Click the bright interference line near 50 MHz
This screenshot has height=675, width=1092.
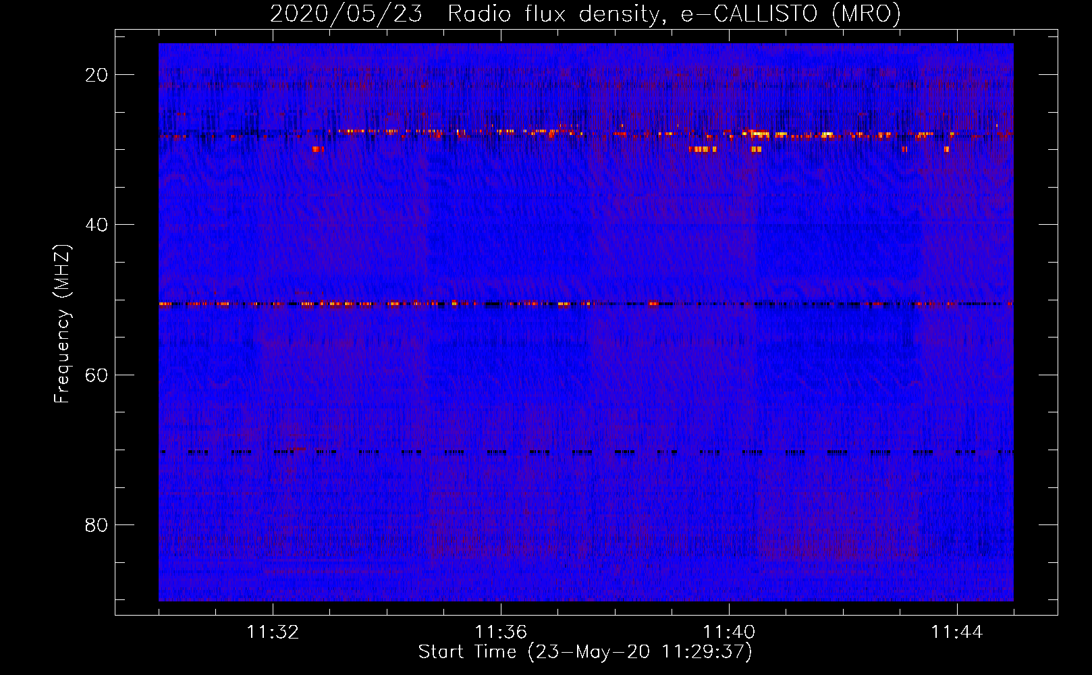pos(586,304)
